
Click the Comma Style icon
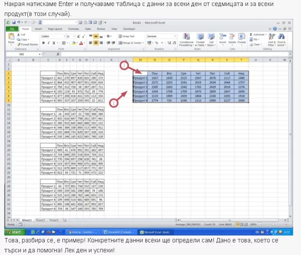tap(162, 43)
